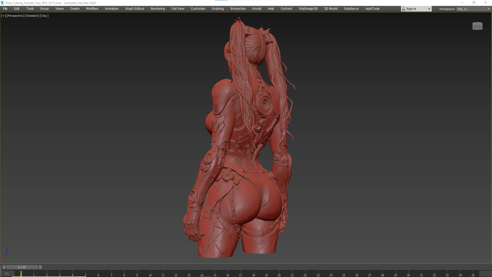This screenshot has height=277, width=492.
Task: Open the File menu
Action: tap(5, 9)
